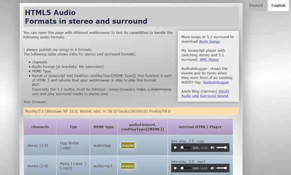Open the Html5 Audio und Surround Sound blog link
Viewport: 291px width, 175px height.
pyautogui.click(x=205, y=93)
